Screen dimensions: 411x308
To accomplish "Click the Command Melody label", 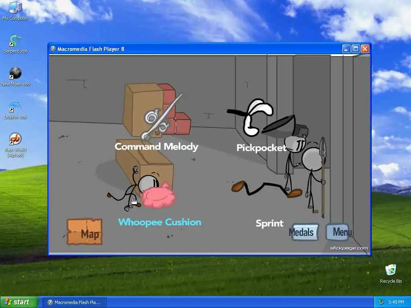I will [x=157, y=146].
